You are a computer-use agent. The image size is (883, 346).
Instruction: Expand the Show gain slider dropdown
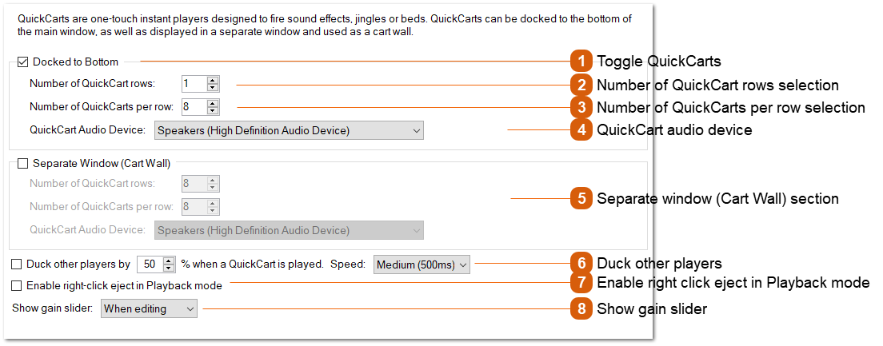tap(149, 308)
